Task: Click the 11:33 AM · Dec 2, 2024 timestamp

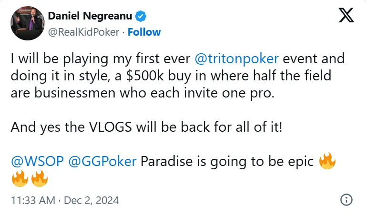Action: coord(64,200)
